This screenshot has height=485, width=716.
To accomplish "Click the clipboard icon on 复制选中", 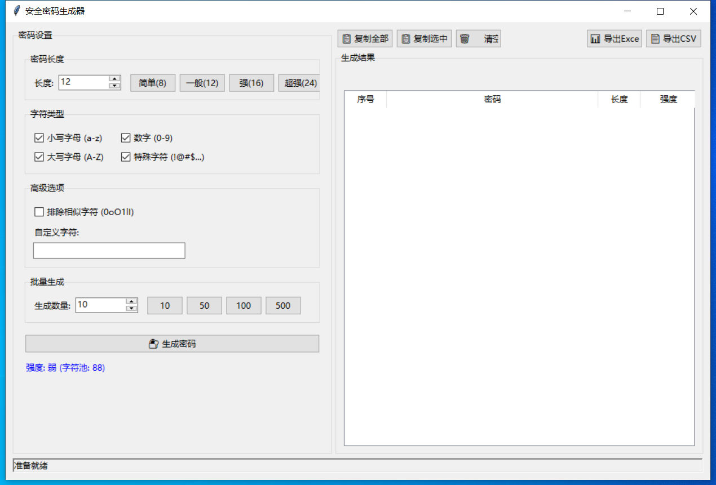I will pyautogui.click(x=406, y=39).
